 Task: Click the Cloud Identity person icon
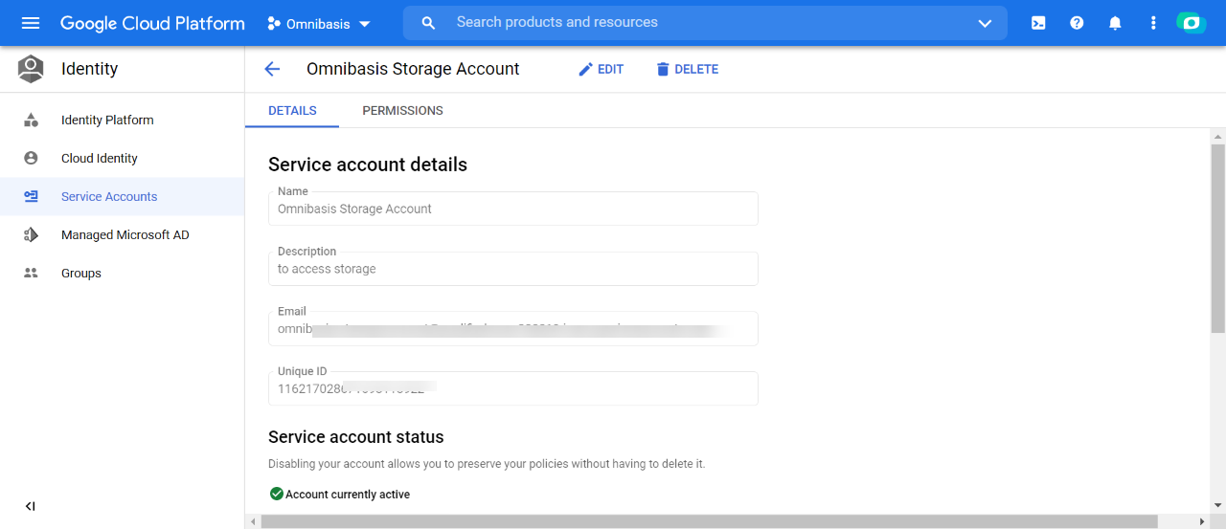pos(31,158)
